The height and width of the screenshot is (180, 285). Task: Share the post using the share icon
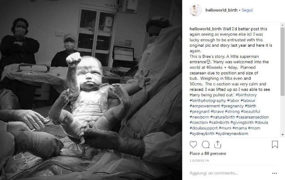(217, 144)
